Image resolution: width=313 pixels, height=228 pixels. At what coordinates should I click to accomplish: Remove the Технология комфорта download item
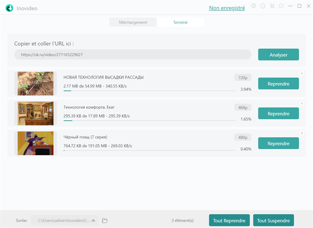pos(302,103)
